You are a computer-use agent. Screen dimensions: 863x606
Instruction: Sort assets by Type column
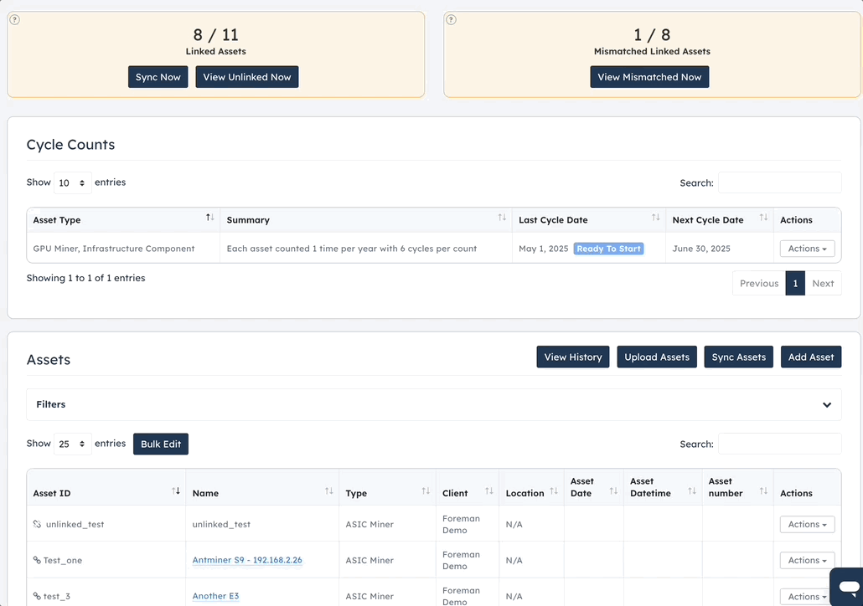[426, 491]
